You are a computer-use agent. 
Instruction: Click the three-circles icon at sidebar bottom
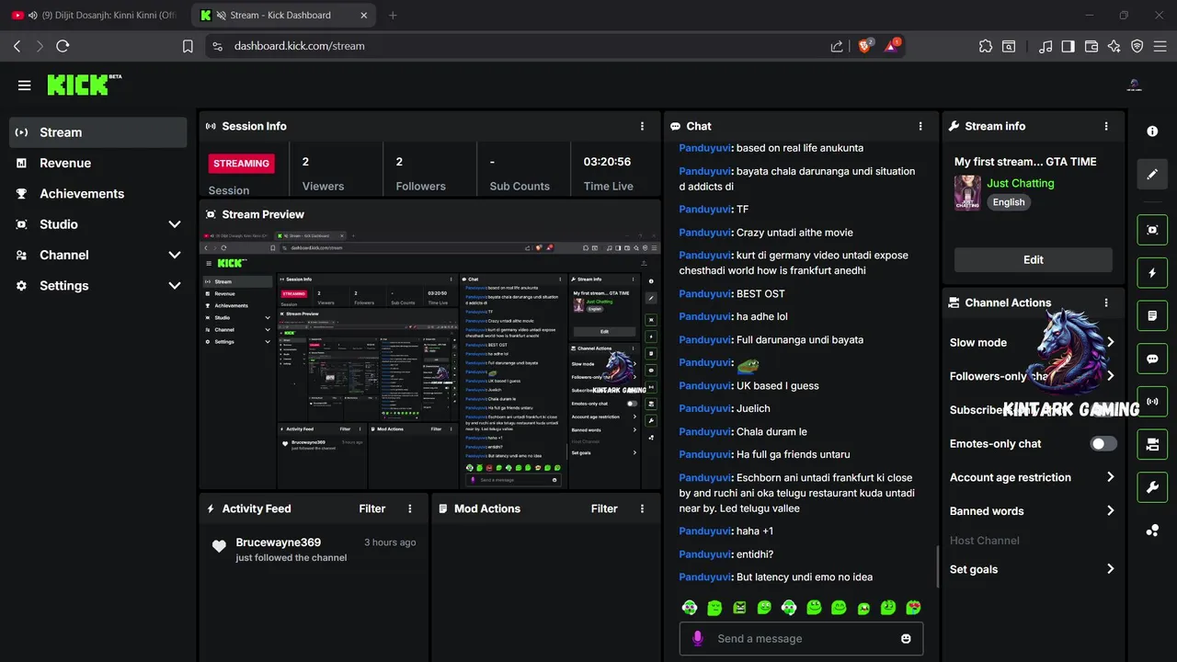(1152, 531)
